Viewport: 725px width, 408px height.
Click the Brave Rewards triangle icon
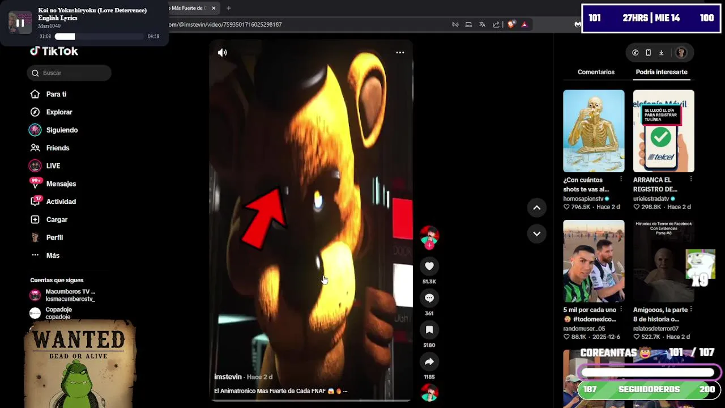[x=524, y=24]
